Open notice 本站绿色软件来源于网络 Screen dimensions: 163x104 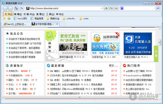(x=25, y=53)
